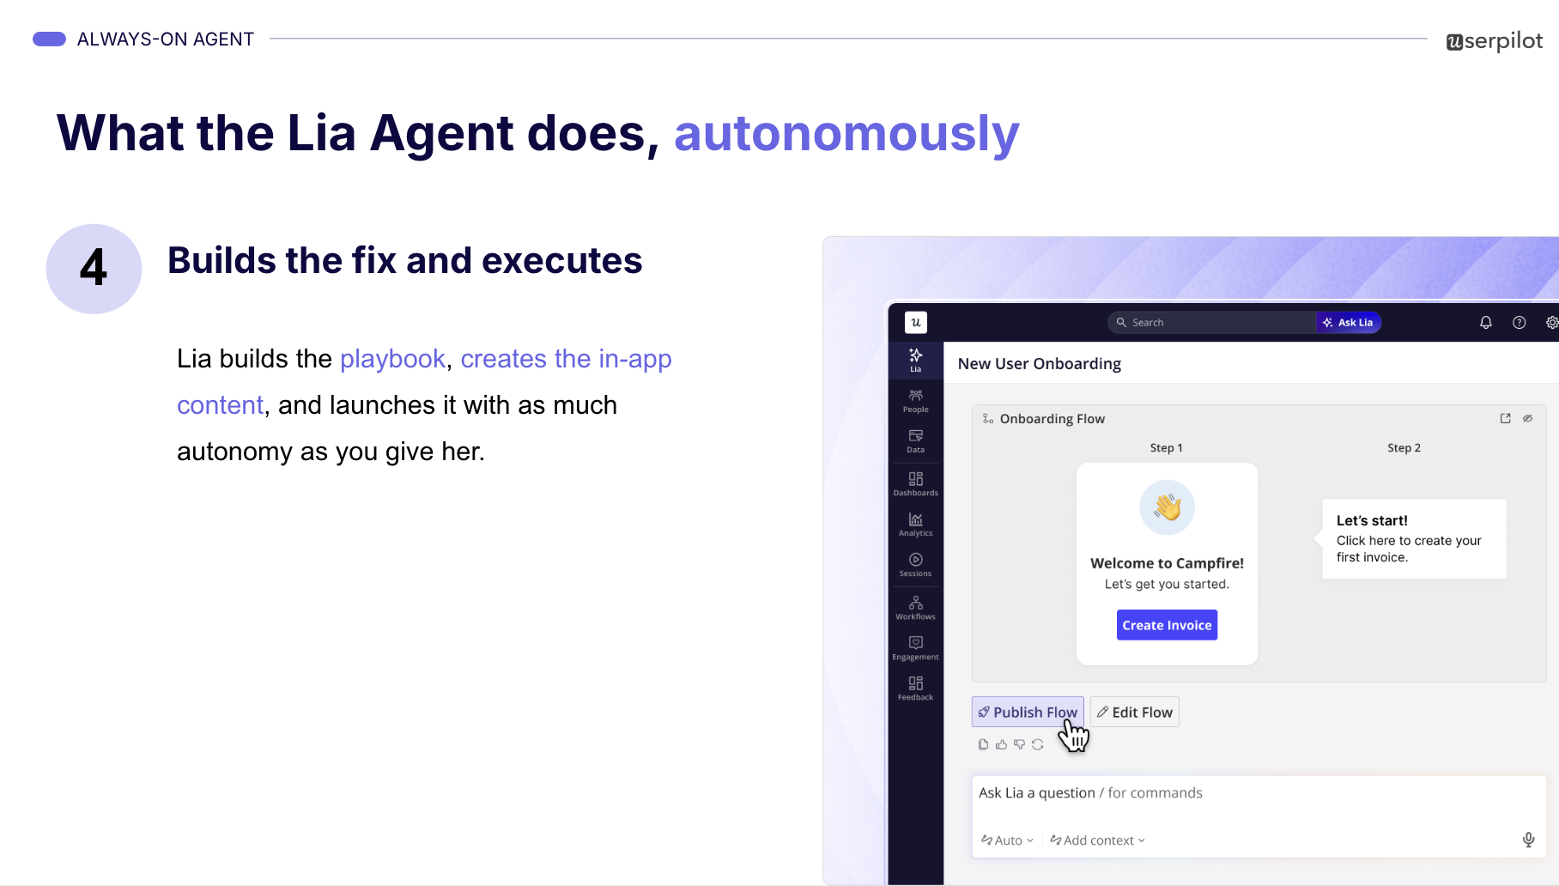The height and width of the screenshot is (886, 1559).
Task: Click the microphone icon in the question box
Action: tap(1528, 840)
